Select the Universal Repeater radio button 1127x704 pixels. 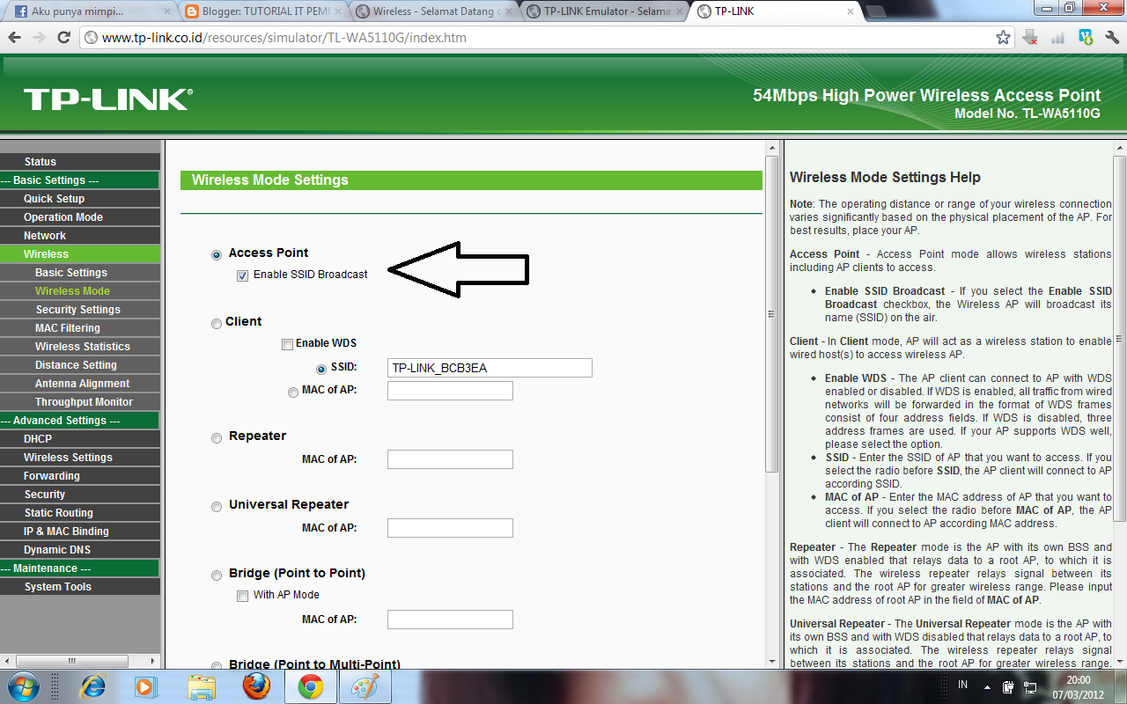(x=217, y=507)
